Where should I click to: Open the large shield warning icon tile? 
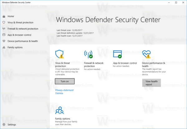click(60, 54)
